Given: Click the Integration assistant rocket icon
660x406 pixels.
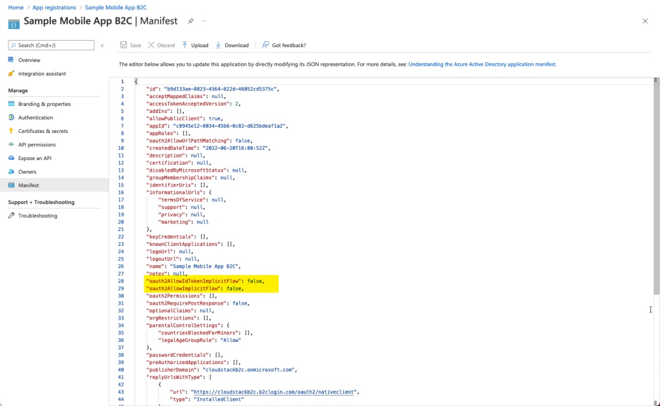Looking at the screenshot, I should point(12,74).
